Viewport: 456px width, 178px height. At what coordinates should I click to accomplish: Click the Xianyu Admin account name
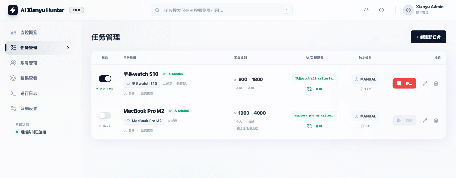pyautogui.click(x=430, y=7)
